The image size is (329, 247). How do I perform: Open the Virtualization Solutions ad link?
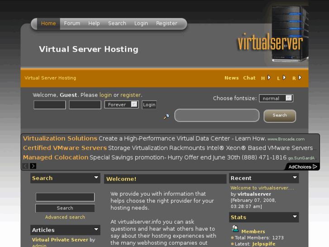pos(60,139)
